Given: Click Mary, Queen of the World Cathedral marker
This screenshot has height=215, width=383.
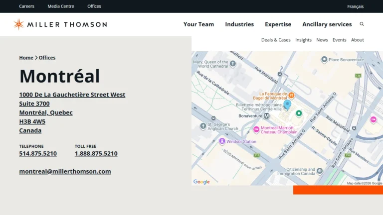Looking at the screenshot, I should pos(233,64).
